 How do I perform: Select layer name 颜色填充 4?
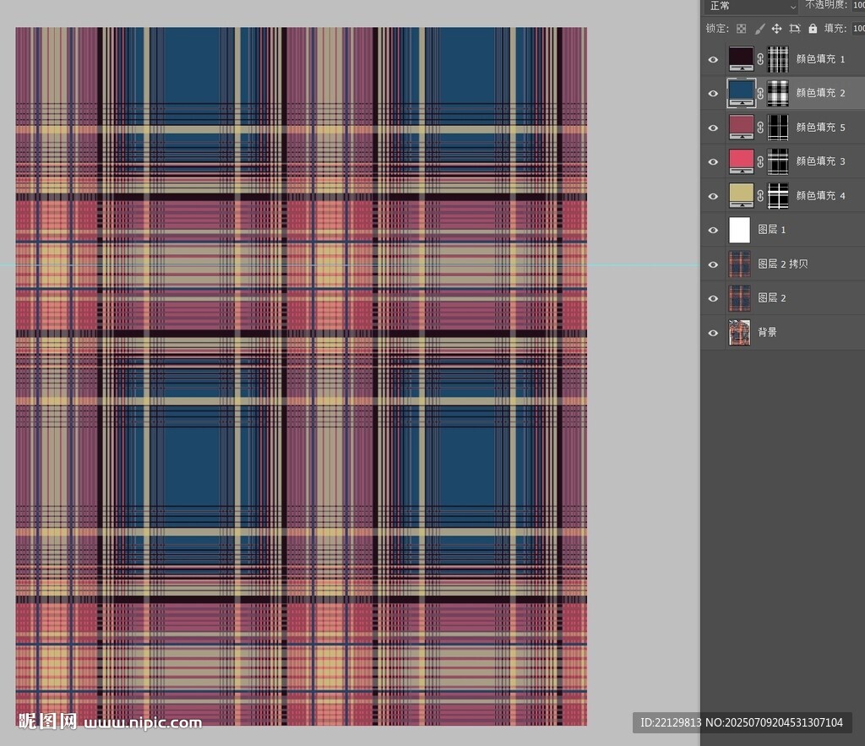tap(820, 196)
